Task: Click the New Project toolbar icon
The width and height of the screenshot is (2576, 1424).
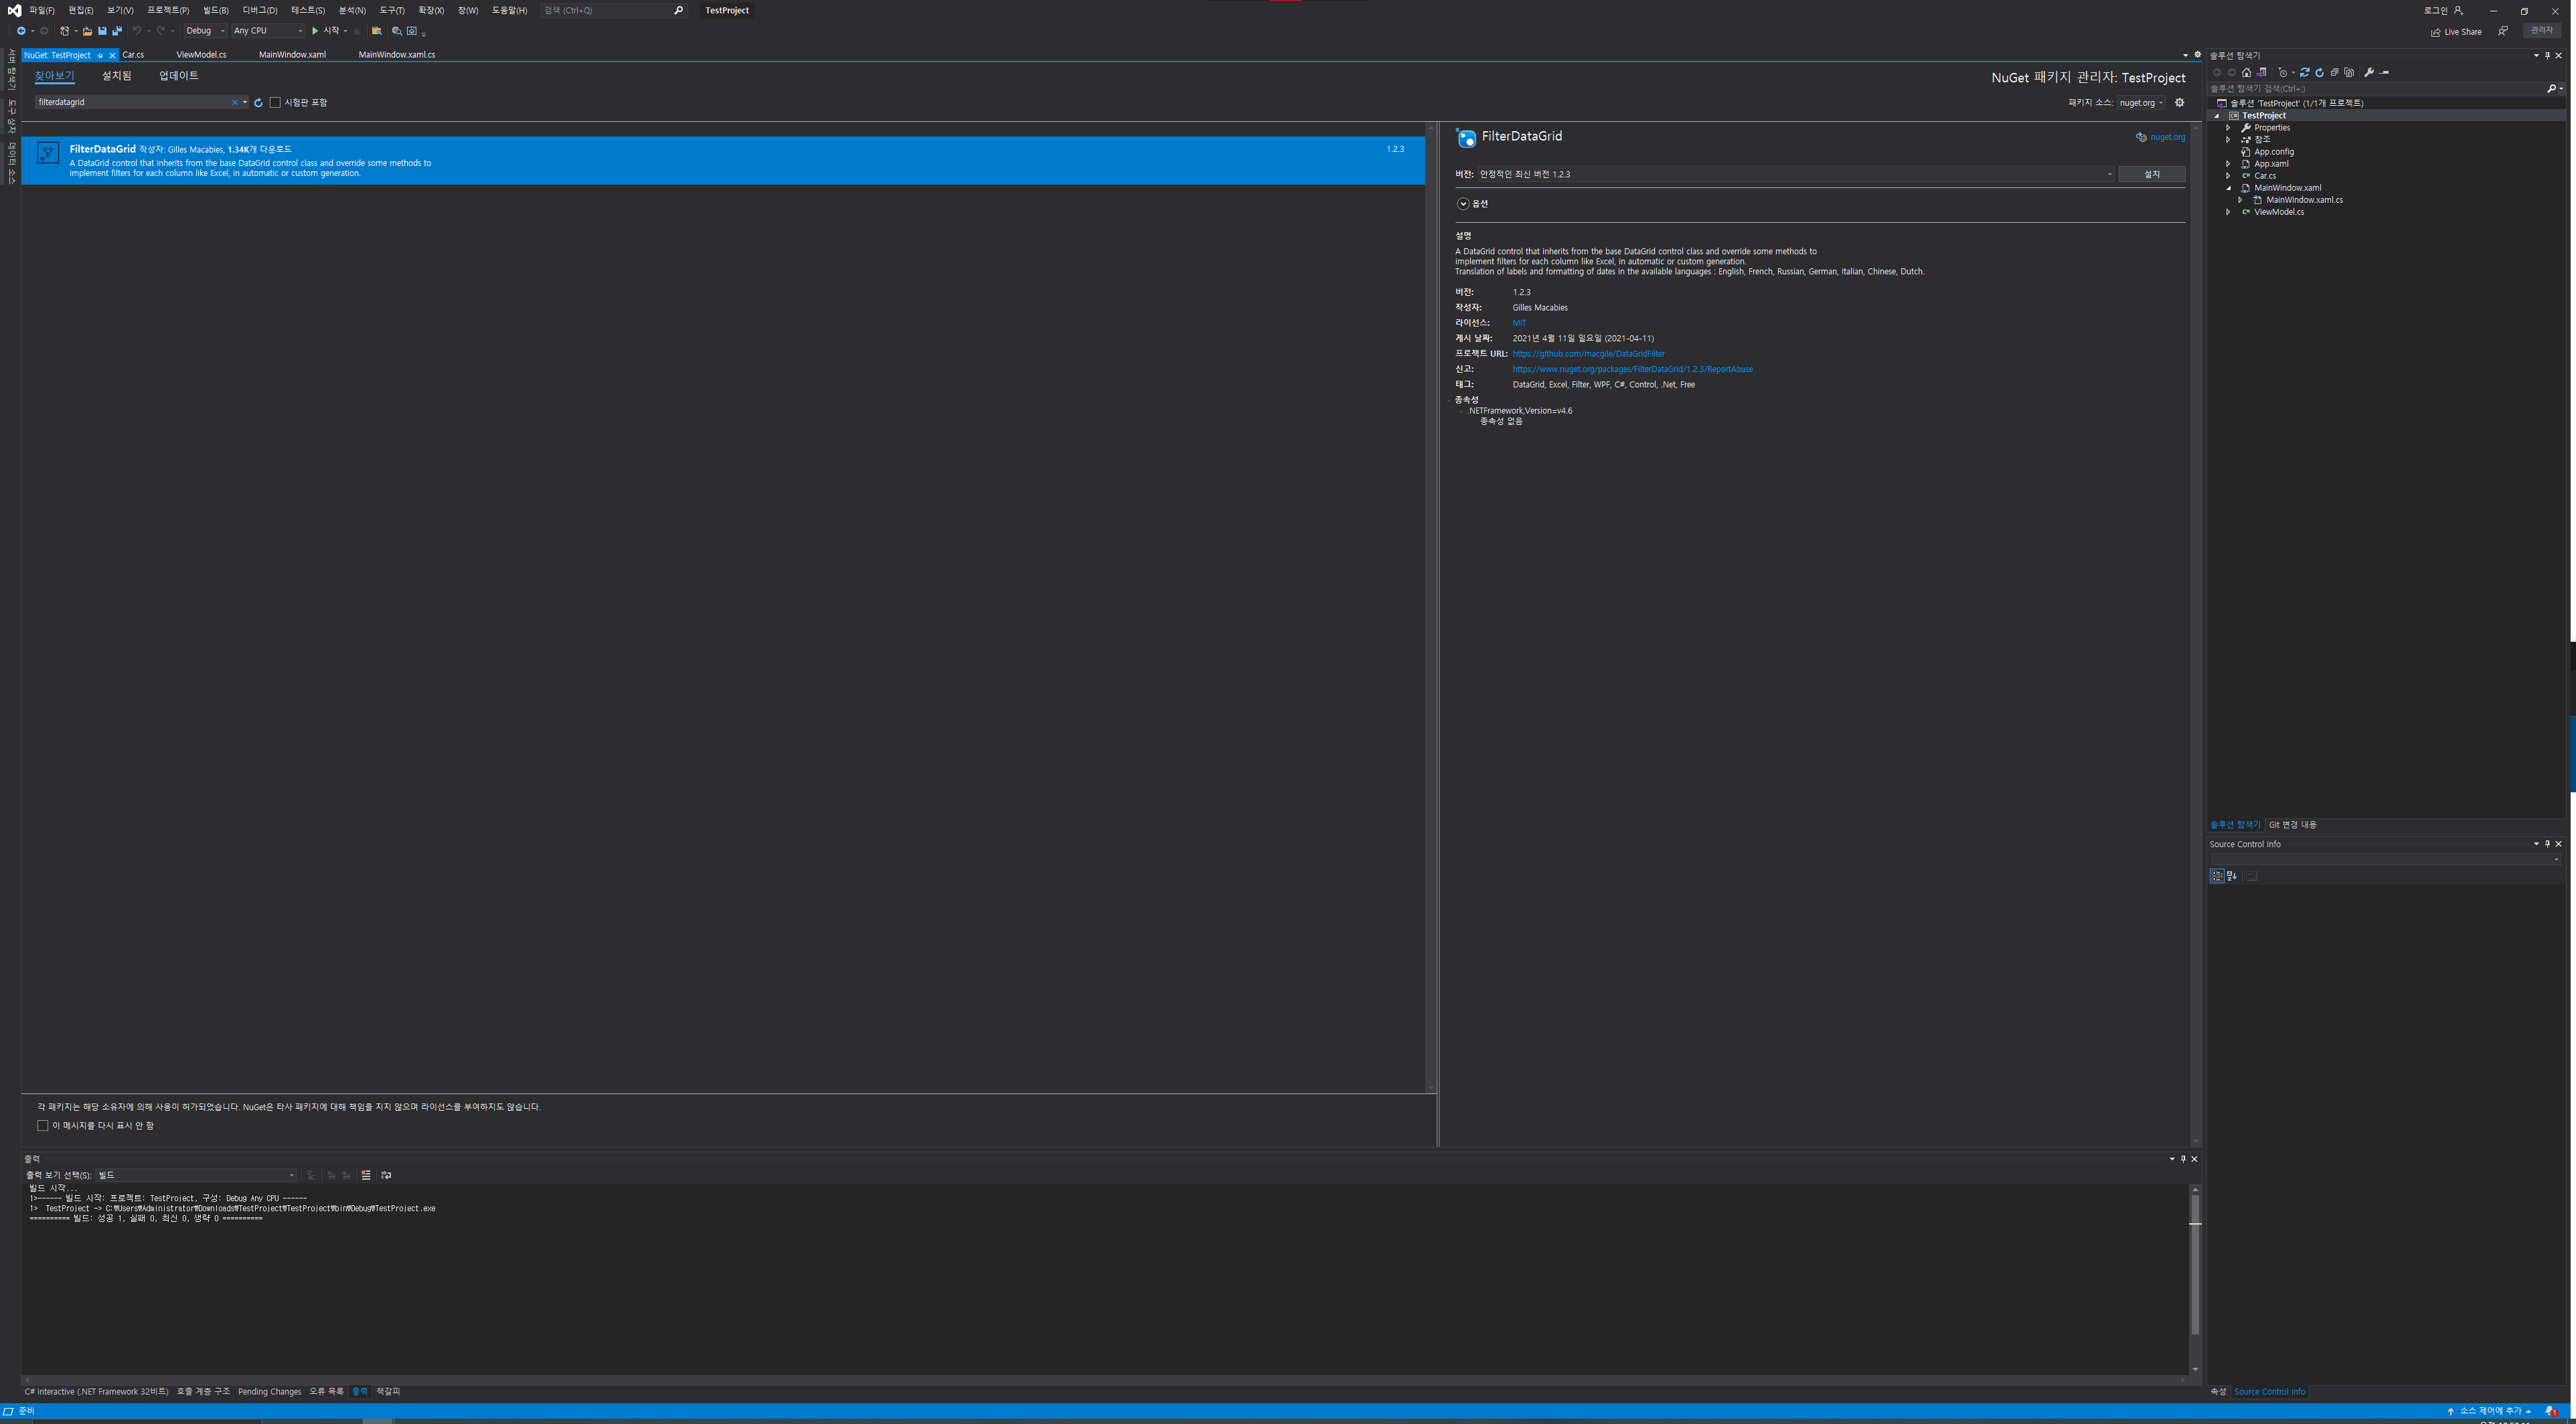Action: [x=65, y=31]
